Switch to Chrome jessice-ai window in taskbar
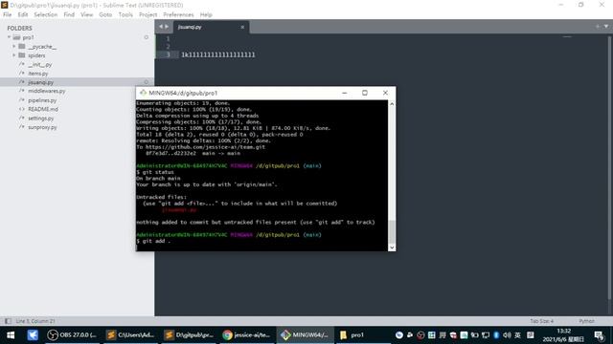 click(247, 335)
